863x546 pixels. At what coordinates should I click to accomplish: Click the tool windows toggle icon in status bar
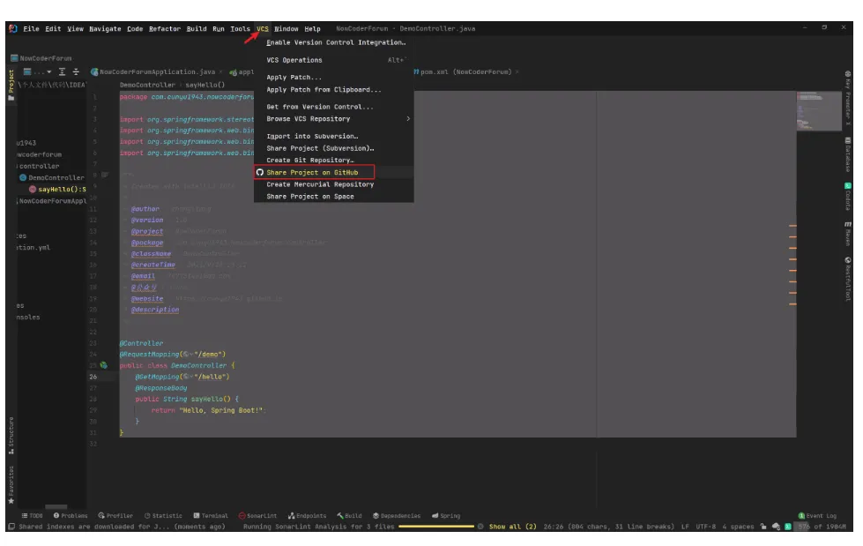pyautogui.click(x=11, y=527)
